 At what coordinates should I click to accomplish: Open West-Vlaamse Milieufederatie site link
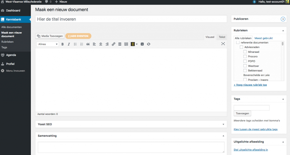(24, 2)
